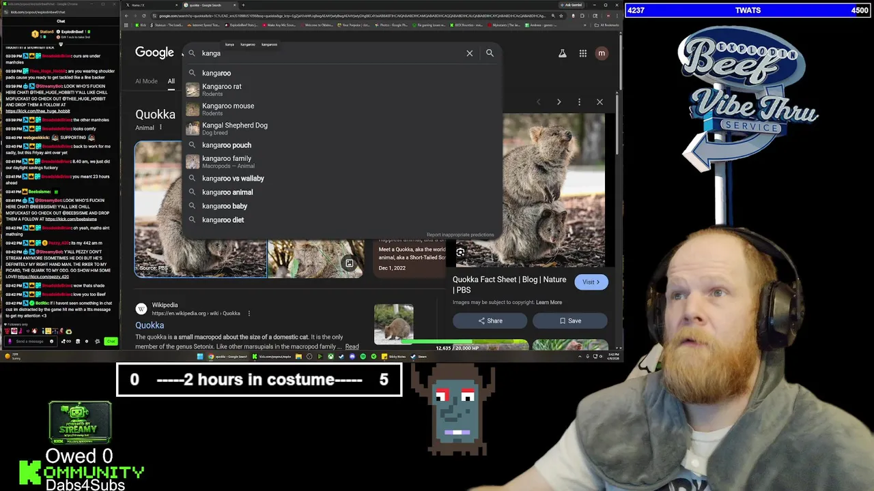
Task: Open 'Learn More' copyright link
Action: point(549,302)
